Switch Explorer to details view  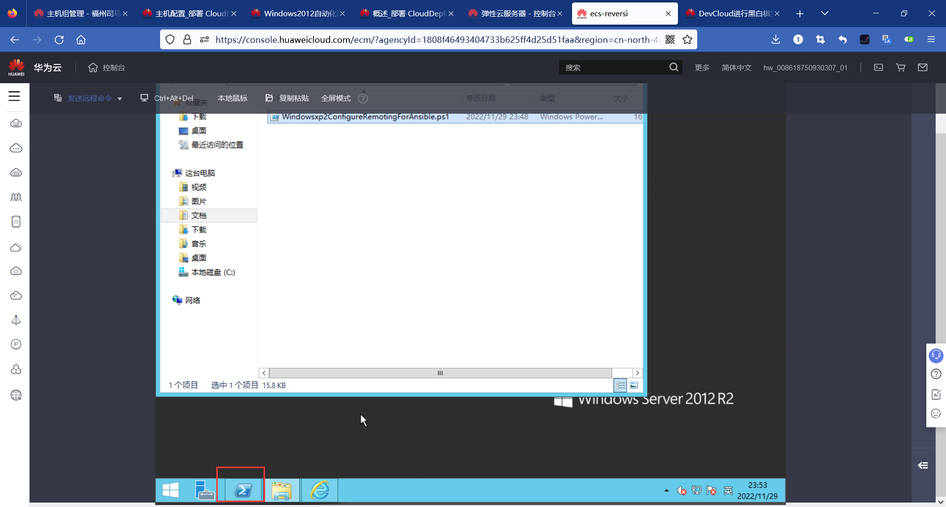point(620,385)
